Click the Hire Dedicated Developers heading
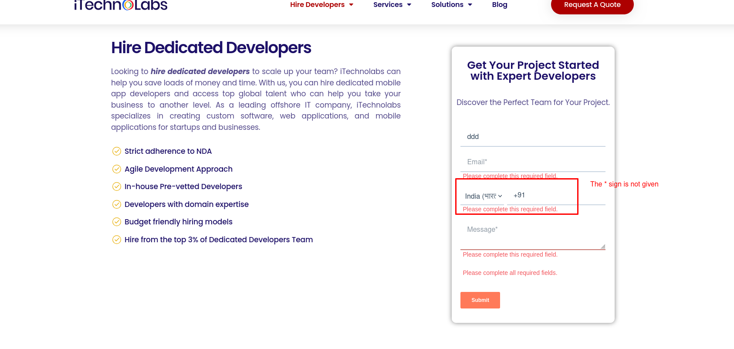This screenshot has width=734, height=349. (211, 48)
